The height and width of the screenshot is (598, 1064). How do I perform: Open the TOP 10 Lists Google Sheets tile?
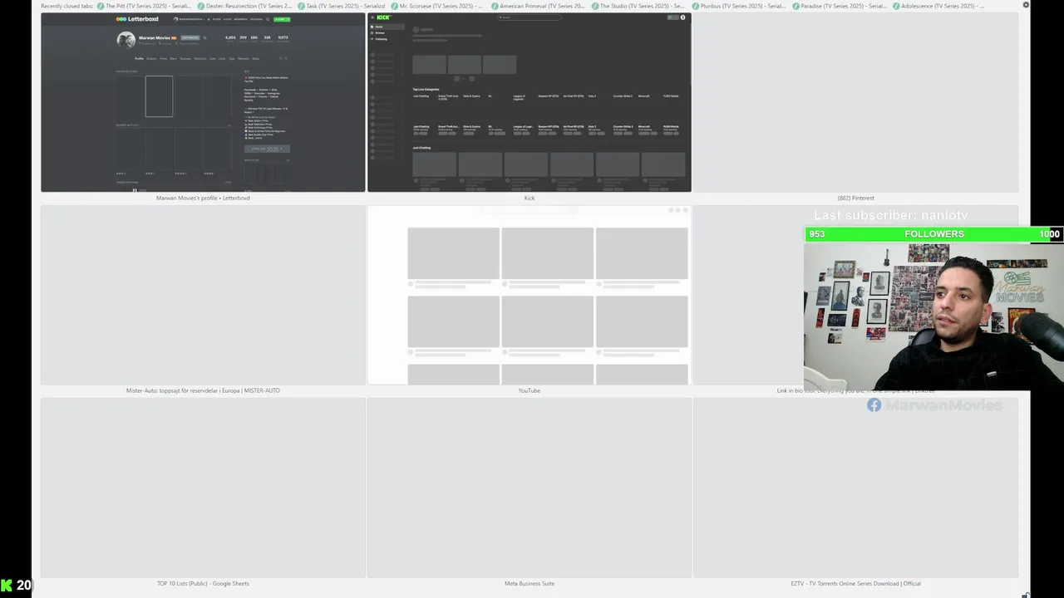coord(203,488)
